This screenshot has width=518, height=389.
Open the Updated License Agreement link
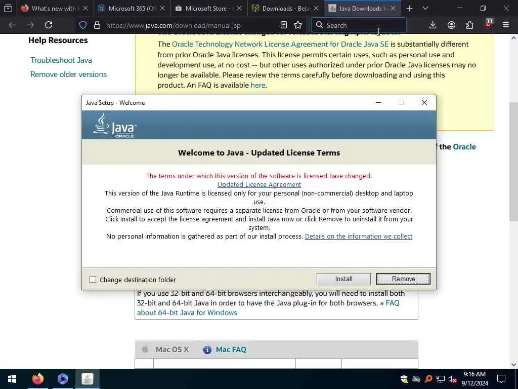coord(259,184)
